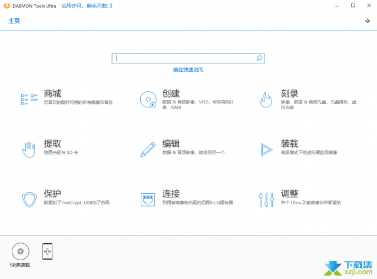377x279 pixels.
Task: Click the add mobile device icon
Action: tap(47, 251)
